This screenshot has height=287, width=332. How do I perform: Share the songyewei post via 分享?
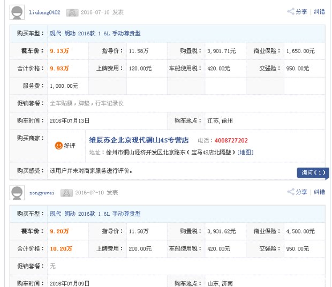pos(297,192)
